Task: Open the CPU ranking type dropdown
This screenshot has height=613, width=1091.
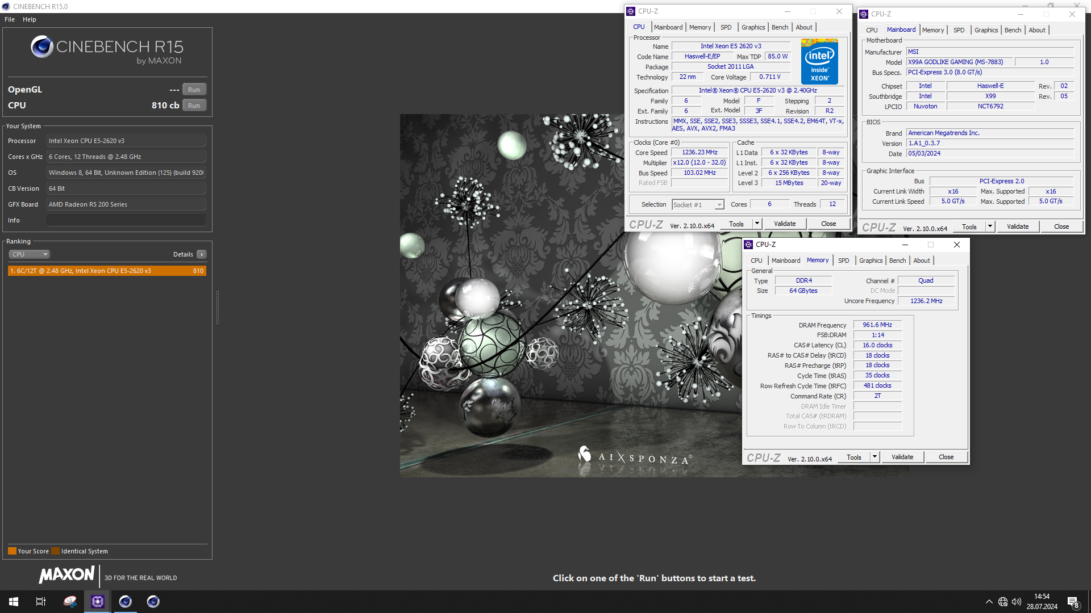Action: [29, 254]
